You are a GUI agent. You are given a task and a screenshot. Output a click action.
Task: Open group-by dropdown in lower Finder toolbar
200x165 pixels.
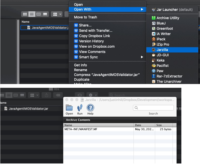pyautogui.click(x=34, y=95)
